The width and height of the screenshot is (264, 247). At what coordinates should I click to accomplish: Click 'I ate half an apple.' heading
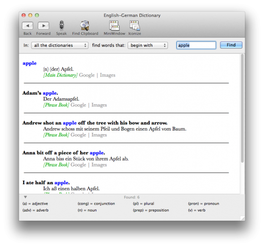pos(46,183)
